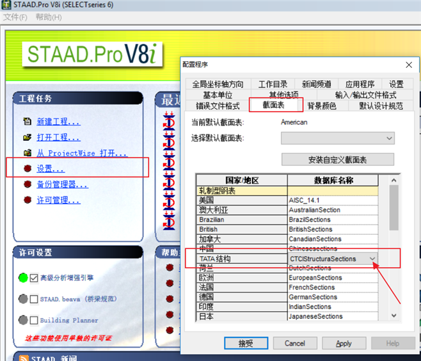Screen dimensions: 421x361
Task: Click the red bullet beside 许可管理
Action: point(28,200)
